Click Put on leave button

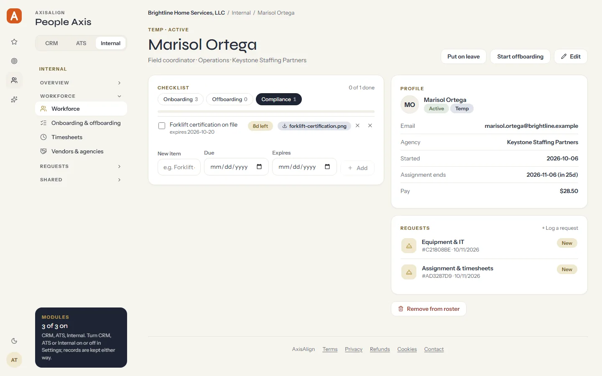tap(464, 56)
